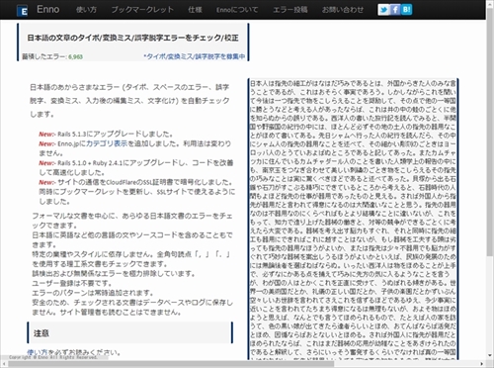This screenshot has height=368, width=494.
Task: Open the ブックマークレット menu item
Action: tap(142, 10)
